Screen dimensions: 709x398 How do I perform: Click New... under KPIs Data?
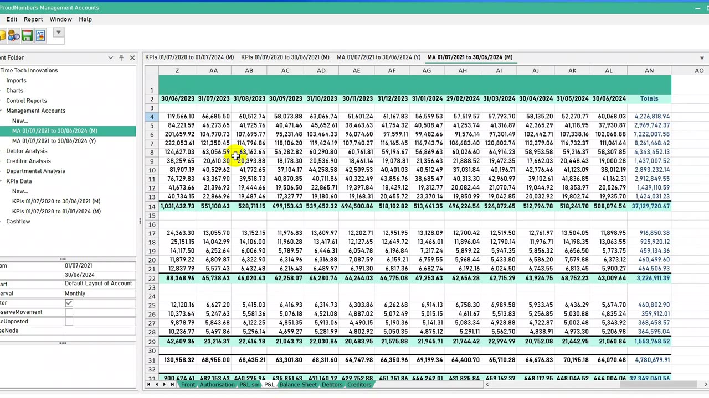20,191
